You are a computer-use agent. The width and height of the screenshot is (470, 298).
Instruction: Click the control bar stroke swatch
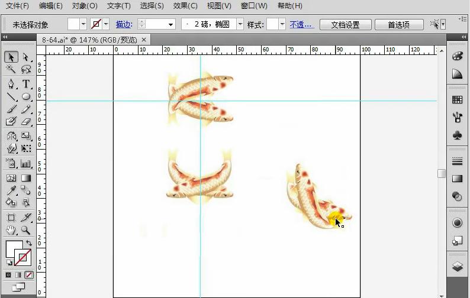pos(96,24)
